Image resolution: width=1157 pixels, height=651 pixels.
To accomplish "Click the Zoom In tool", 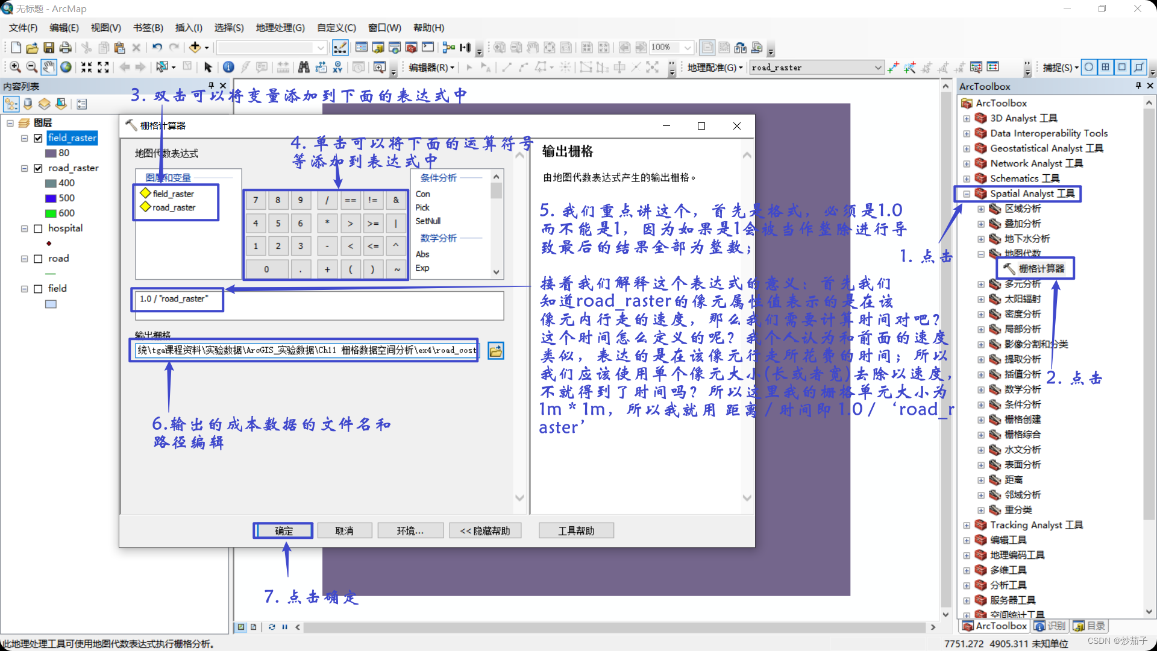I will pos(15,68).
